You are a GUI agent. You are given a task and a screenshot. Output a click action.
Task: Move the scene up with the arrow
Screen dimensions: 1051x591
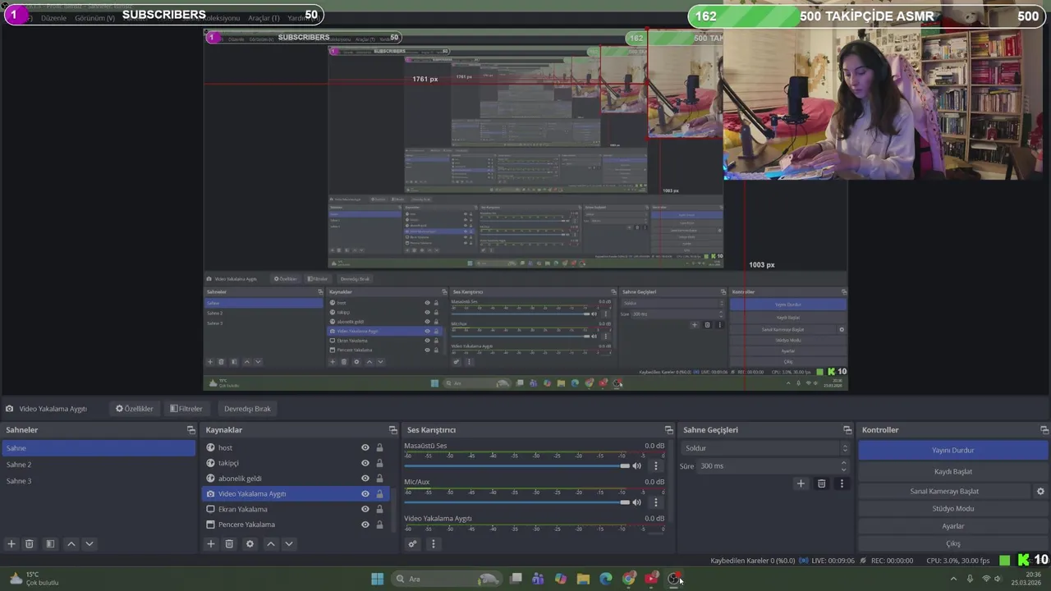click(x=71, y=543)
